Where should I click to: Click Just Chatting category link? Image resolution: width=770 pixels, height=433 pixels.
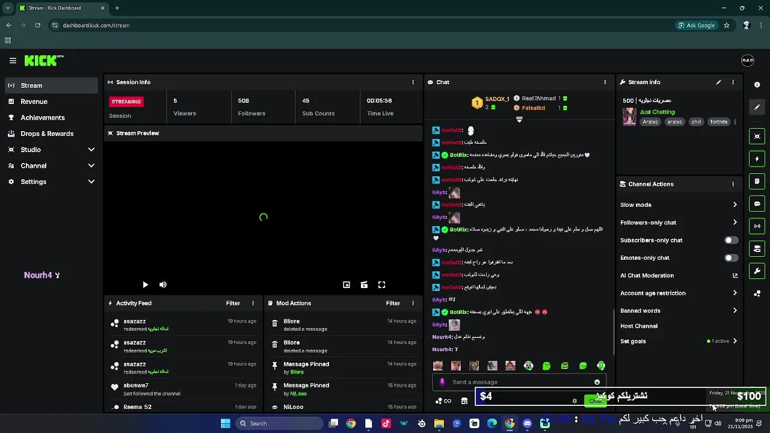[x=657, y=112]
